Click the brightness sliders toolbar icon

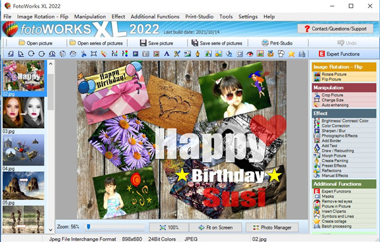115,54
